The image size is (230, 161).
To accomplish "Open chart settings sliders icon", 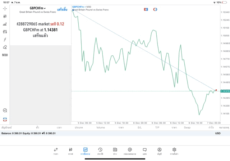I will pyautogui.click(x=5, y=32).
